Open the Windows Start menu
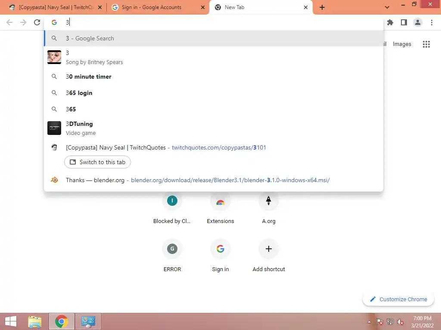 click(x=11, y=321)
